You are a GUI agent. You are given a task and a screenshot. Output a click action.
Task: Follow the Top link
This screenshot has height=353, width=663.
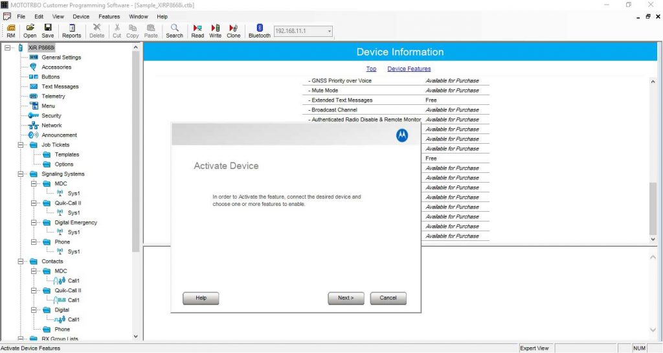click(371, 69)
